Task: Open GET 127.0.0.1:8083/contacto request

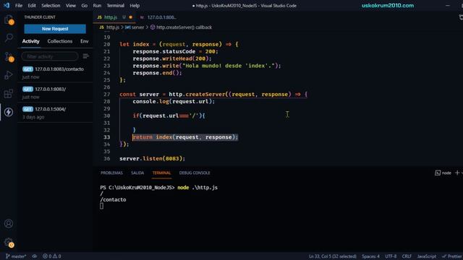Action: coord(55,73)
